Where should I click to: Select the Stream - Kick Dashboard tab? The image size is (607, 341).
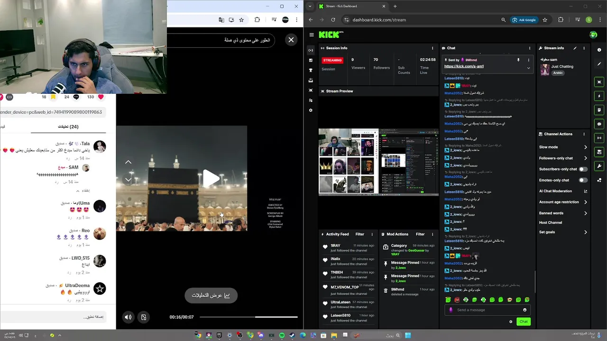352,6
